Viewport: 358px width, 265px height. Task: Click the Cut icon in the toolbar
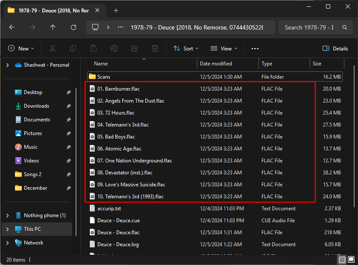(52, 48)
